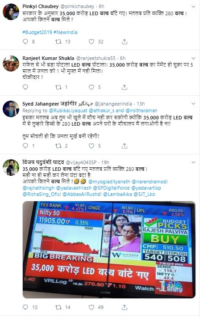Expand options chevron on Pinkyi Chaubey's tweet
Screen dimensions: 203x318
pos(194,7)
